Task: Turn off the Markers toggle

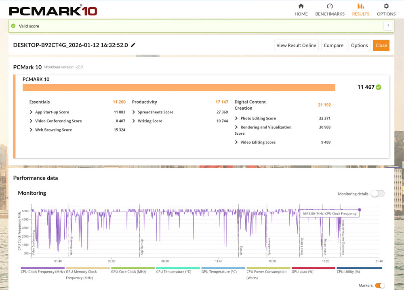Action: pyautogui.click(x=380, y=286)
